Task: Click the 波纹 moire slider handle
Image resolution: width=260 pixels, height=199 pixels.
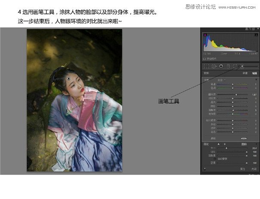Action: tap(232, 128)
